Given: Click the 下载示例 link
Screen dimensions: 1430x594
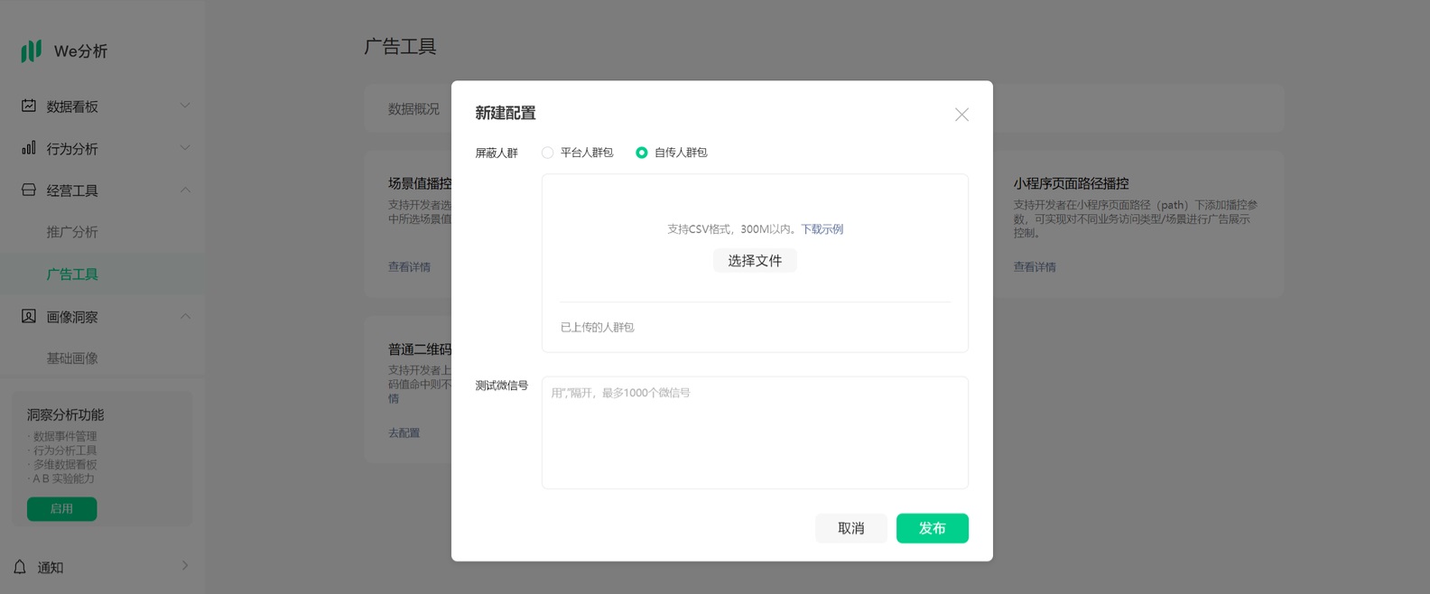Looking at the screenshot, I should tap(822, 229).
